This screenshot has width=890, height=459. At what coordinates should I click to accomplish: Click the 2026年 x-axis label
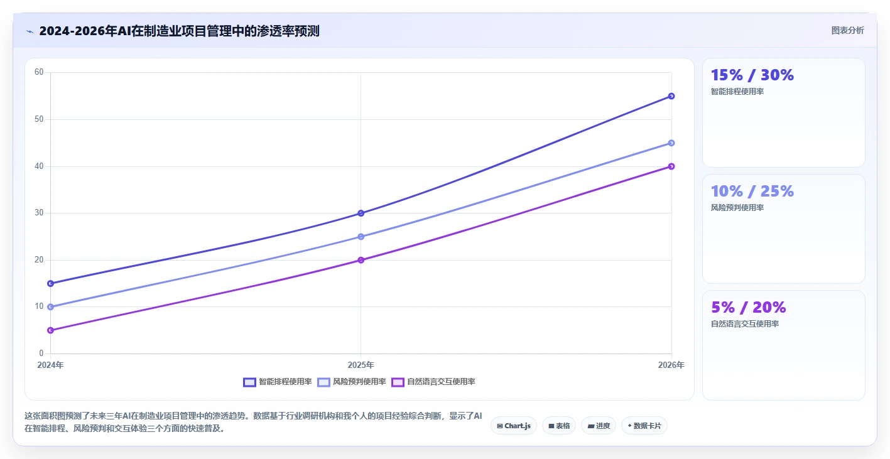671,365
